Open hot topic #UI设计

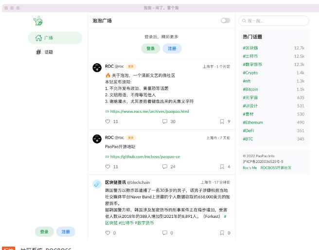click(250, 106)
